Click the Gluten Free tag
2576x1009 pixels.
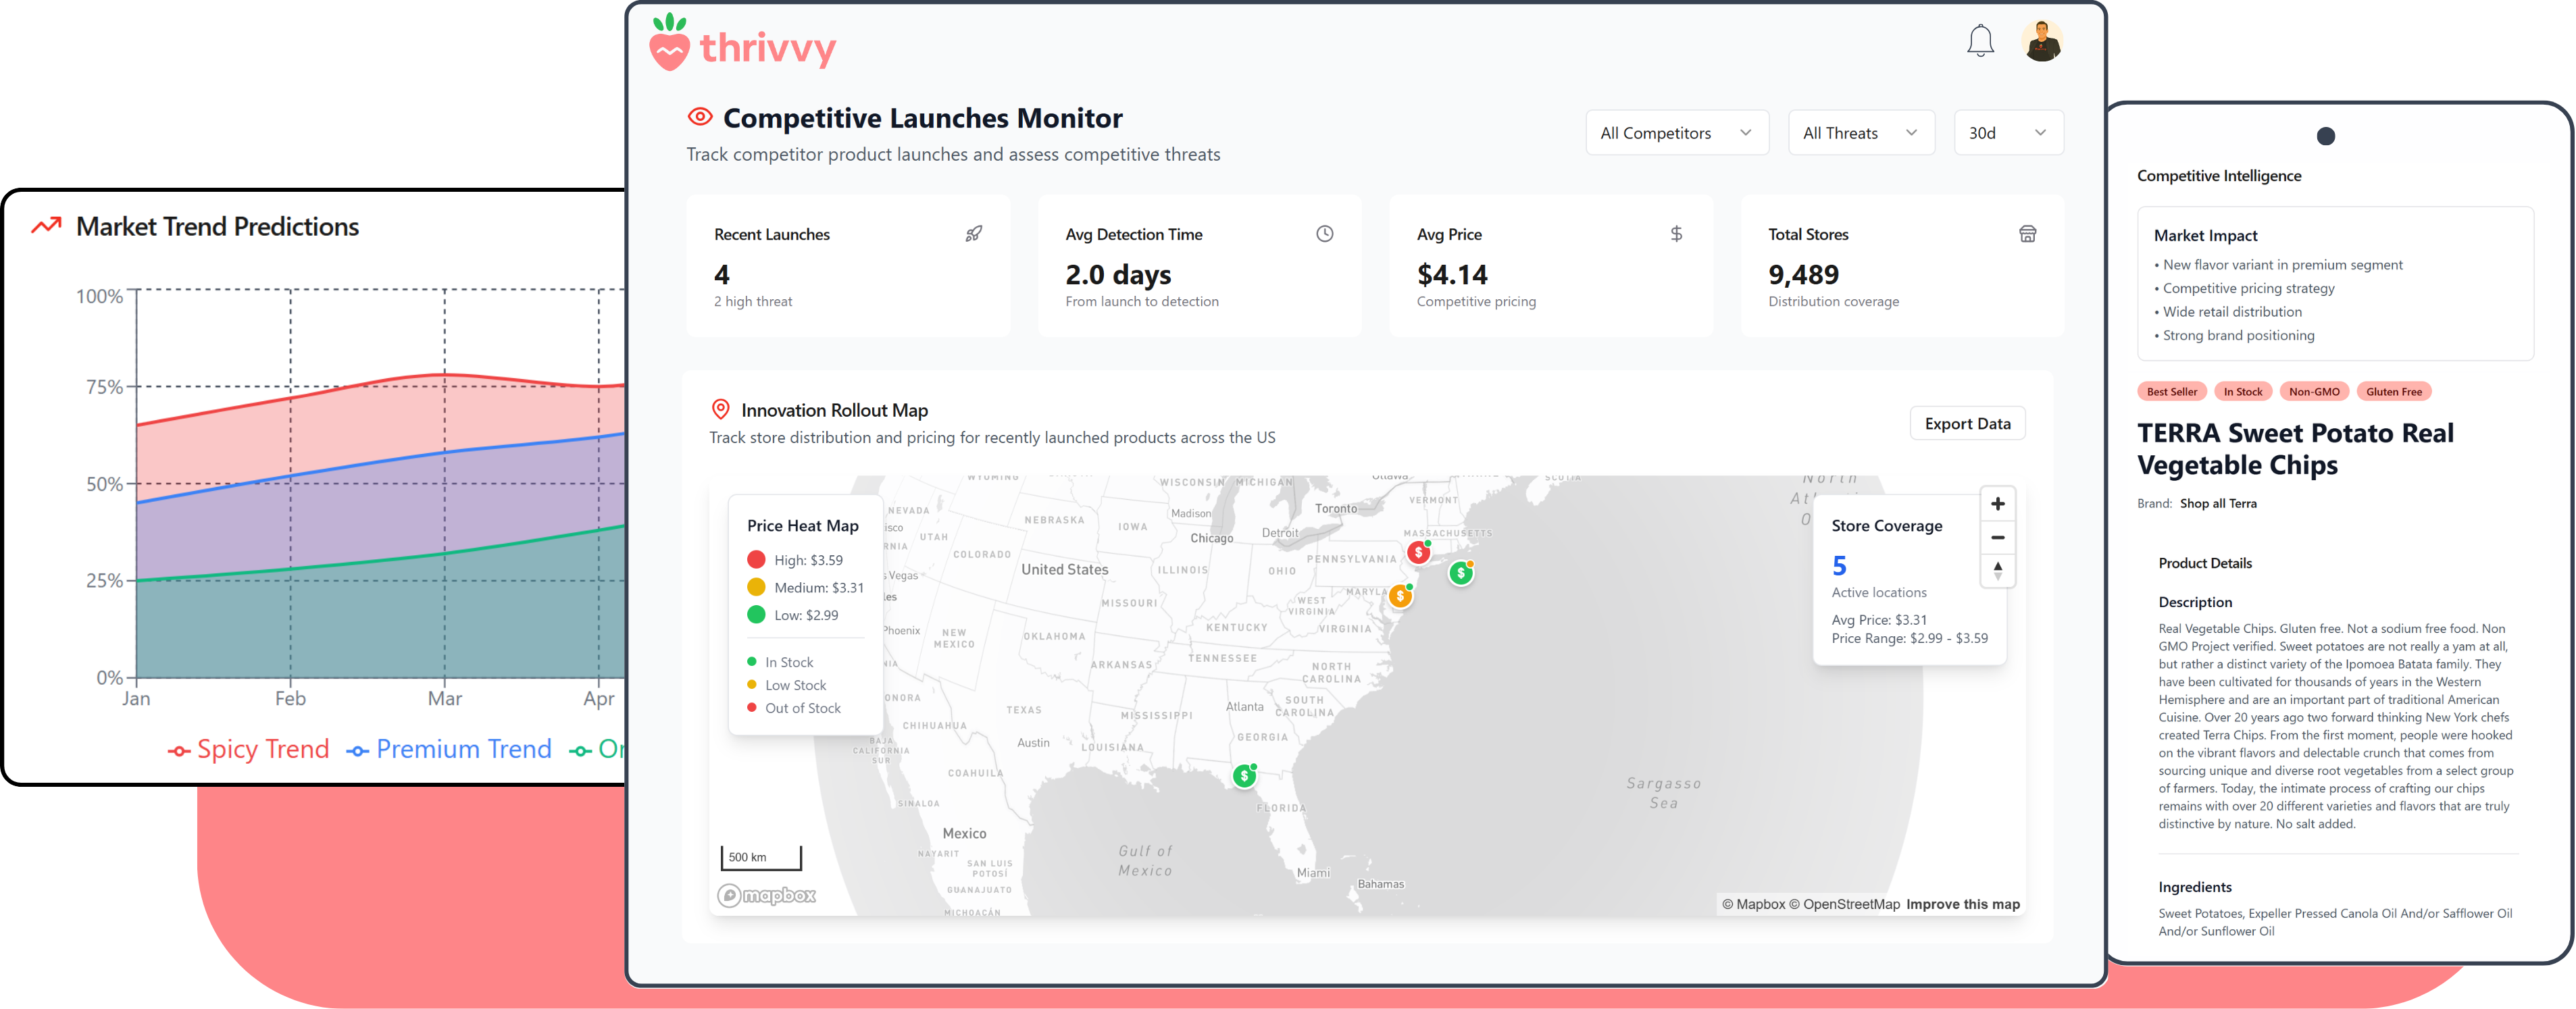pyautogui.click(x=2393, y=392)
